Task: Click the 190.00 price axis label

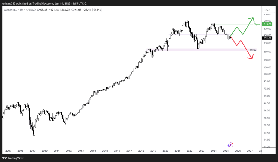Action: pos(267,60)
